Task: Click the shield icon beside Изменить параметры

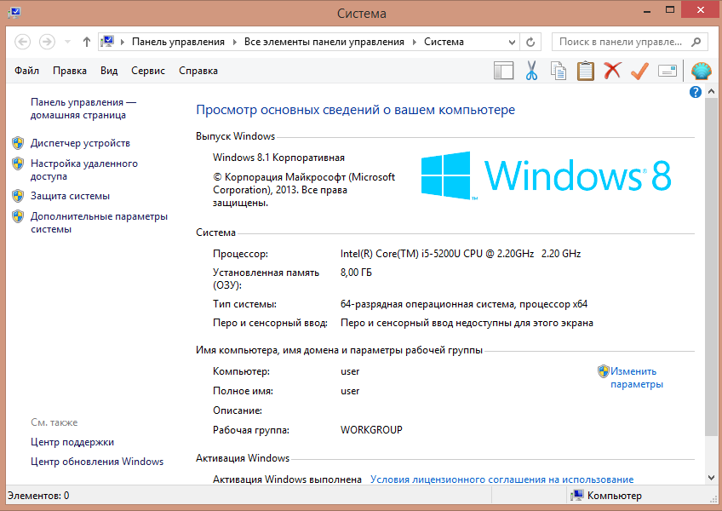Action: [603, 371]
